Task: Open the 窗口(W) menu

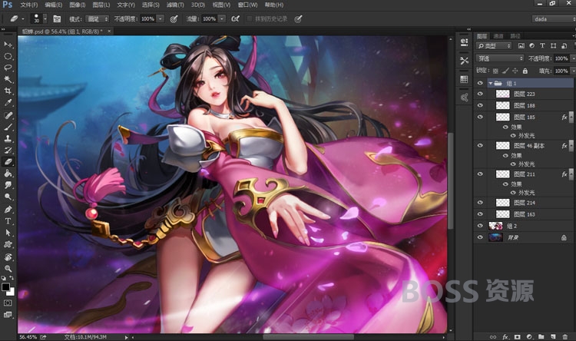Action: 247,5
